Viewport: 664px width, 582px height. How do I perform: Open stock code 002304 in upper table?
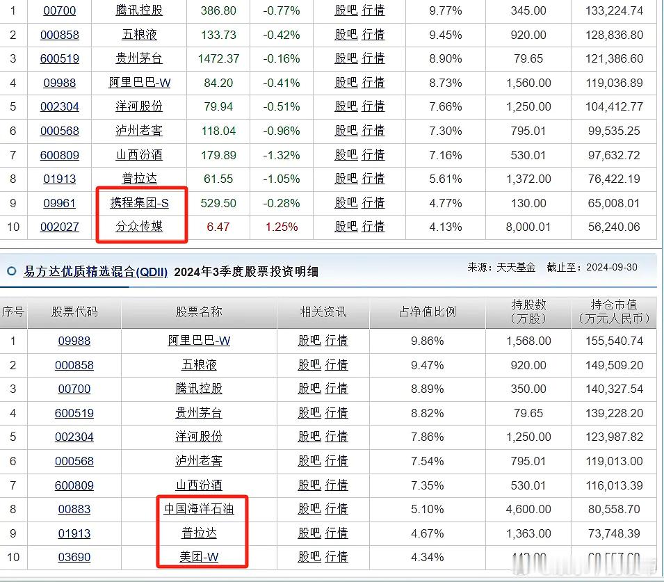[x=60, y=106]
